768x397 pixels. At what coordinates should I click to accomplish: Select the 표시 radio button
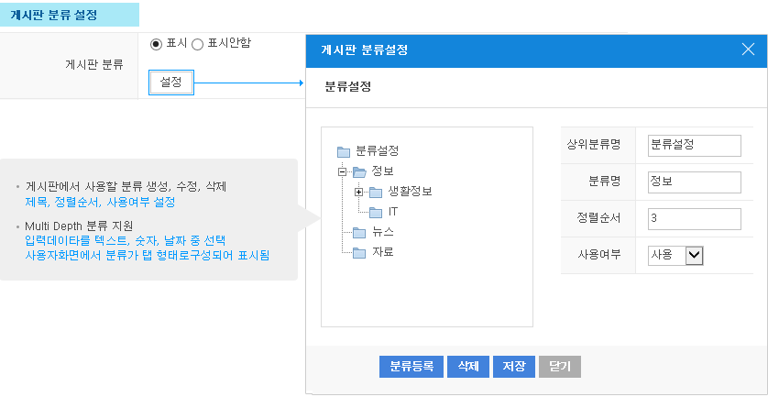[156, 45]
